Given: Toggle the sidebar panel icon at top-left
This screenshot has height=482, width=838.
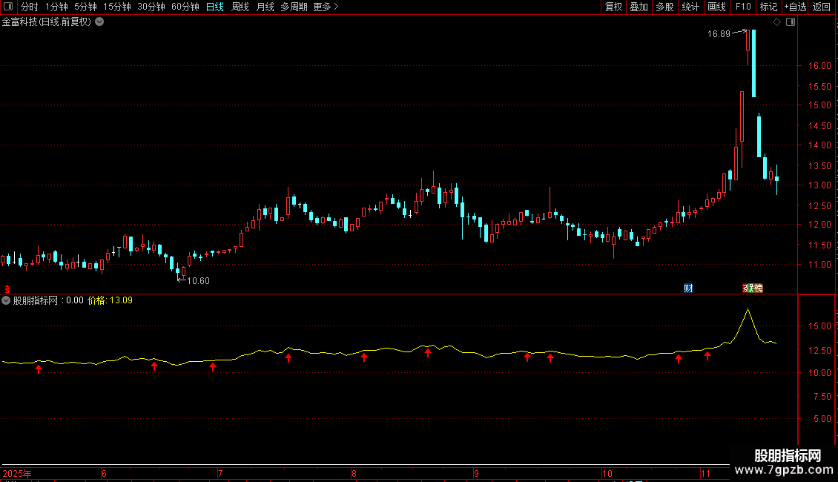Looking at the screenshot, I should [x=8, y=7].
